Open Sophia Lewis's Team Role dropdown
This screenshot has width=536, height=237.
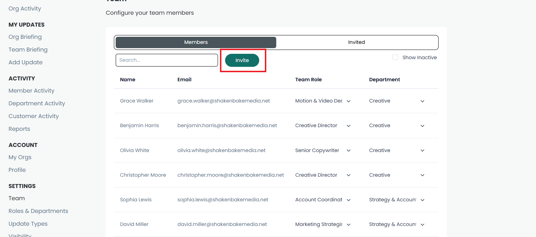pos(323,200)
